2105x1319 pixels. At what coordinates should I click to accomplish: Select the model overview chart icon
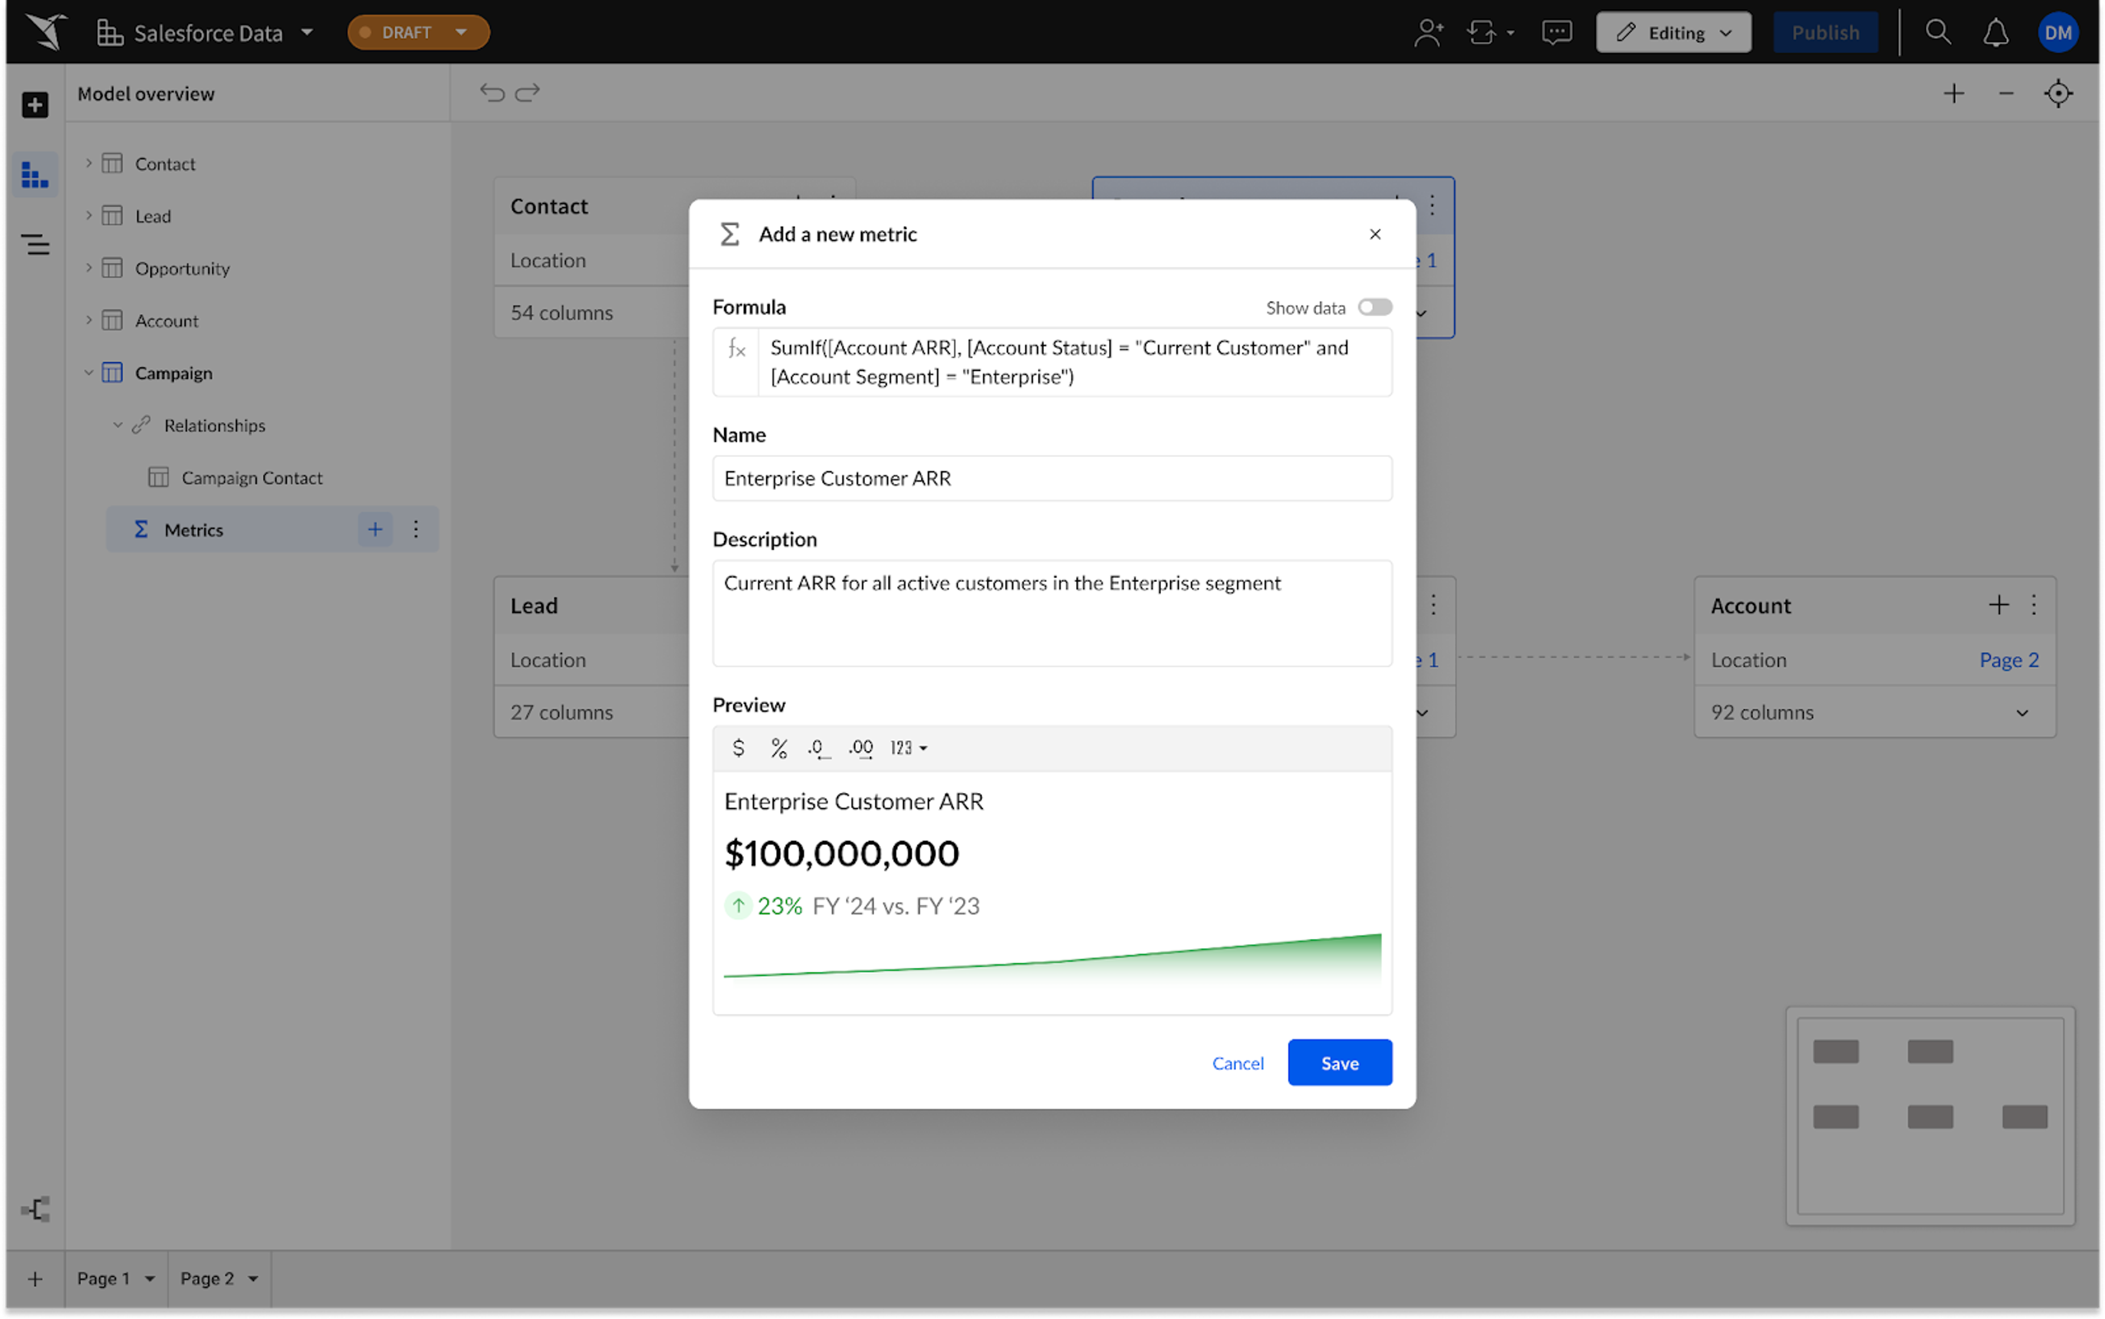click(x=35, y=174)
